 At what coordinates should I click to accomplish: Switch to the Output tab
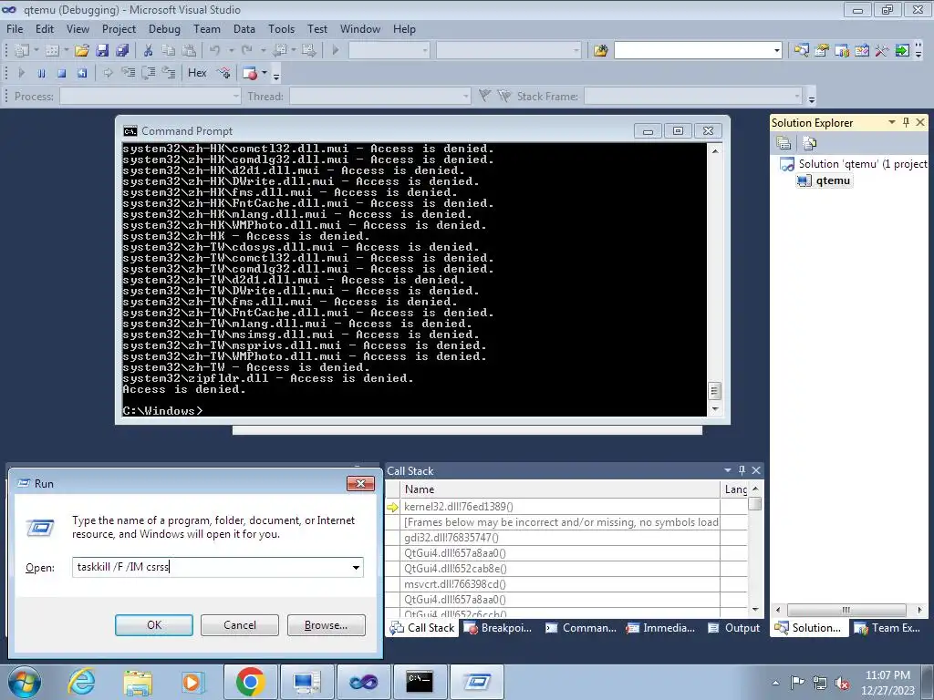pyautogui.click(x=734, y=628)
